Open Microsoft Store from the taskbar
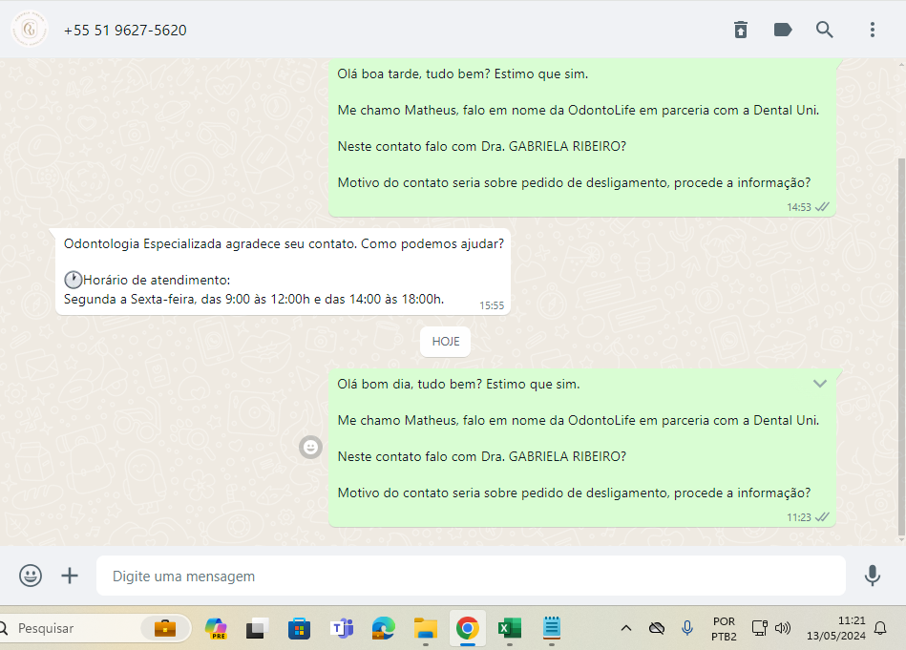 [x=299, y=628]
